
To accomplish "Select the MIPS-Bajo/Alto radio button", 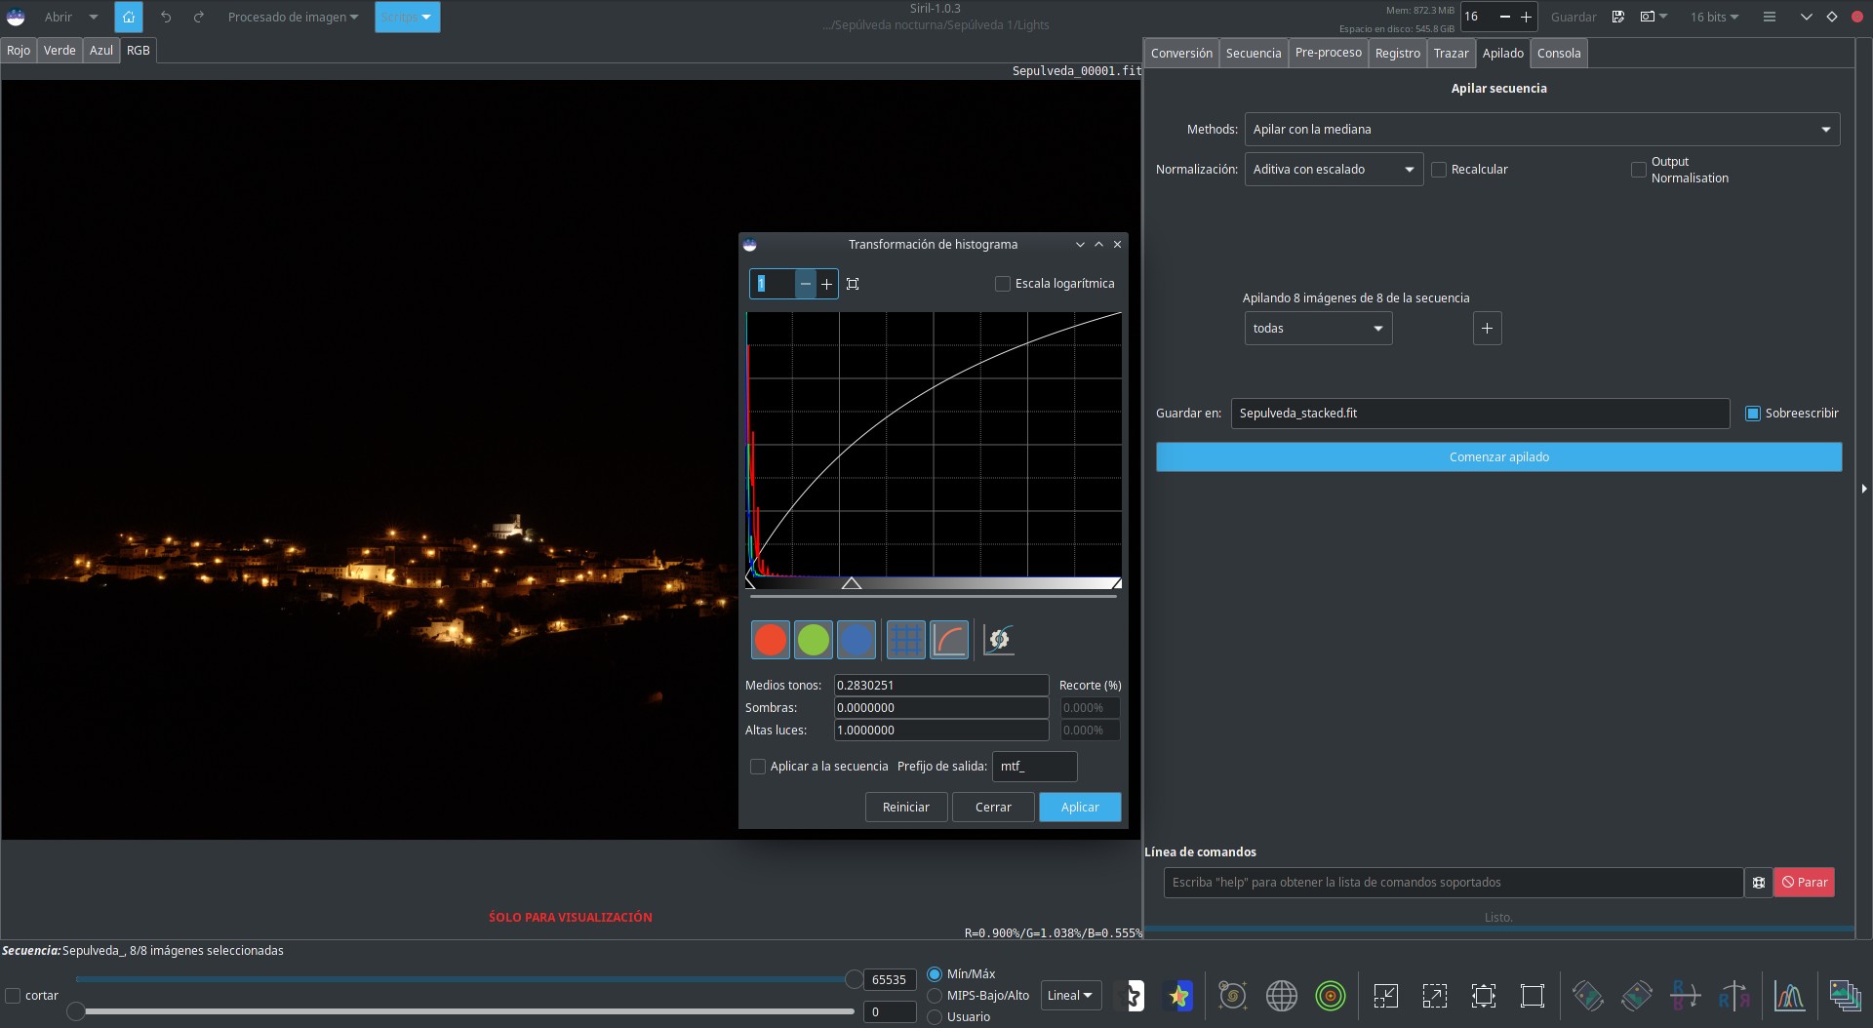I will 935,996.
